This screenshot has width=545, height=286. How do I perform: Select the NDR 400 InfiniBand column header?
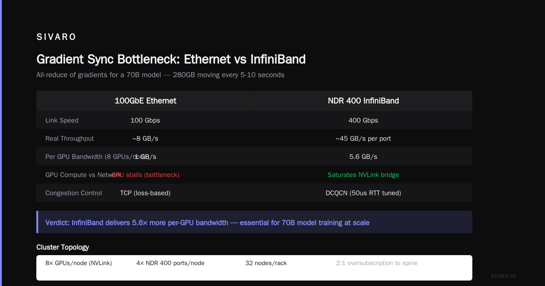(x=363, y=101)
